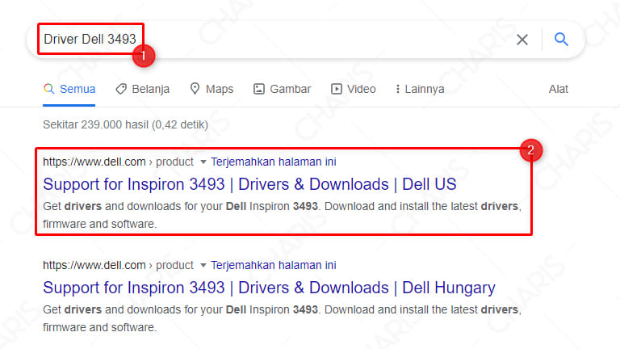The height and width of the screenshot is (349, 620).
Task: Click Terjemahkan halaman ini for Dell US result
Action: [273, 162]
